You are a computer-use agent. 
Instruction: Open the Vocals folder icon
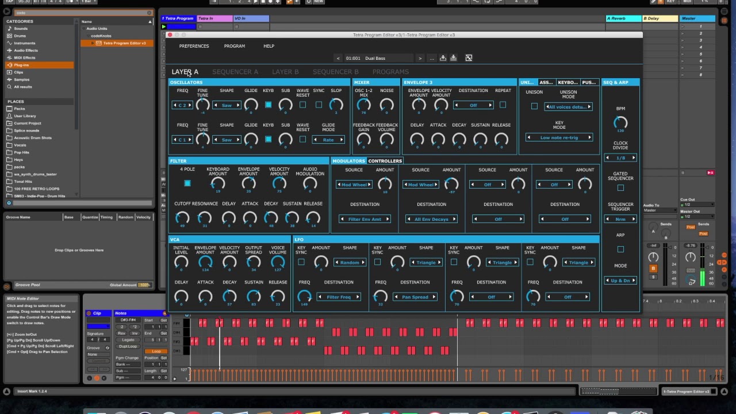point(9,145)
